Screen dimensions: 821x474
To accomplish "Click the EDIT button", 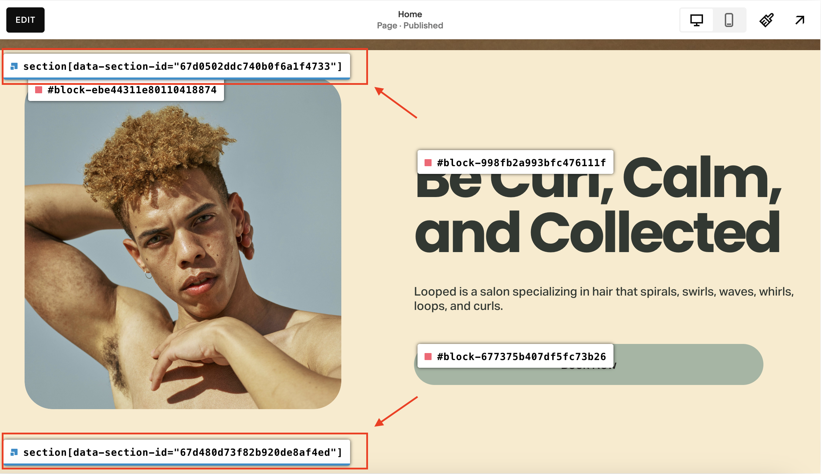I will tap(25, 20).
